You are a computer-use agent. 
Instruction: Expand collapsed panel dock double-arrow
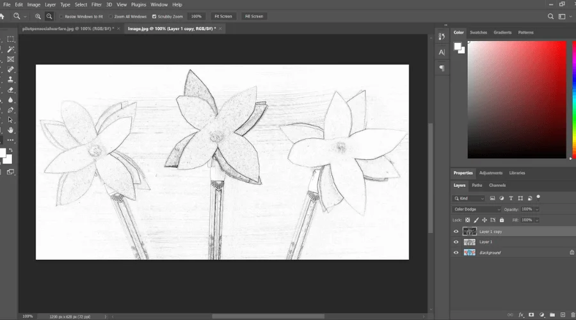(x=445, y=25)
